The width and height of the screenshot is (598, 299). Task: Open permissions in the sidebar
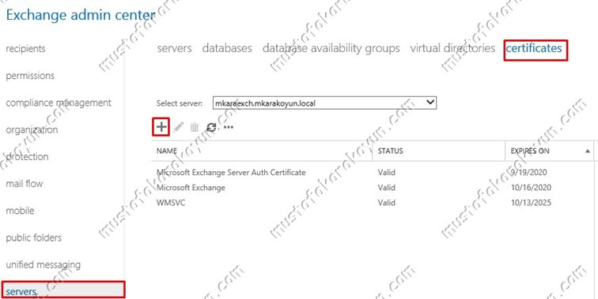pyautogui.click(x=30, y=76)
